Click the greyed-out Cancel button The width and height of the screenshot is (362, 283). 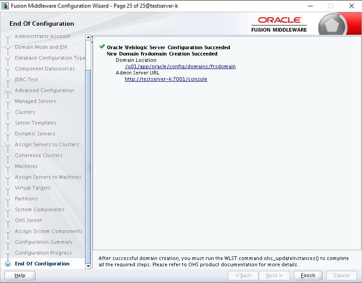tap(342, 275)
